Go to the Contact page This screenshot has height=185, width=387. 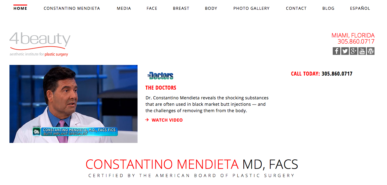(x=296, y=8)
